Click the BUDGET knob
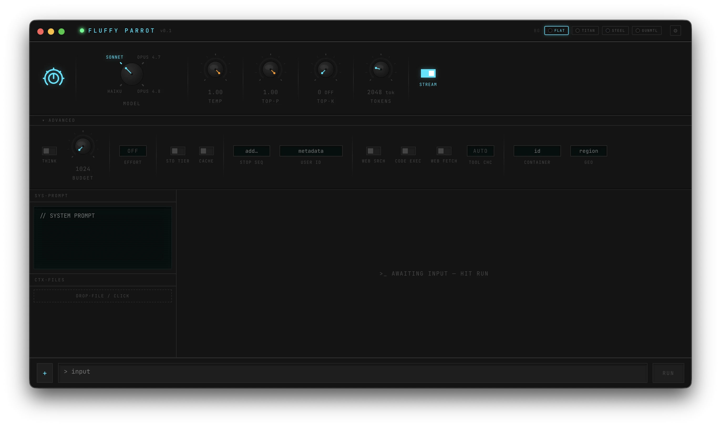 (x=83, y=146)
